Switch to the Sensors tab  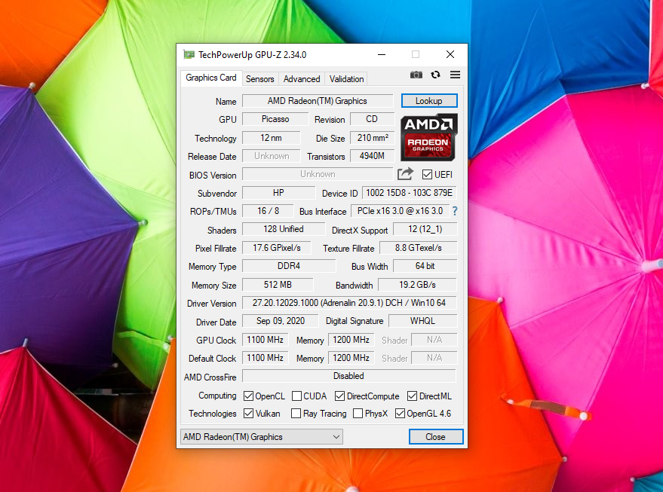260,79
